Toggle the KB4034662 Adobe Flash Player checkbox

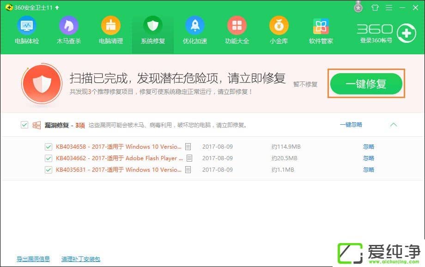click(x=48, y=158)
